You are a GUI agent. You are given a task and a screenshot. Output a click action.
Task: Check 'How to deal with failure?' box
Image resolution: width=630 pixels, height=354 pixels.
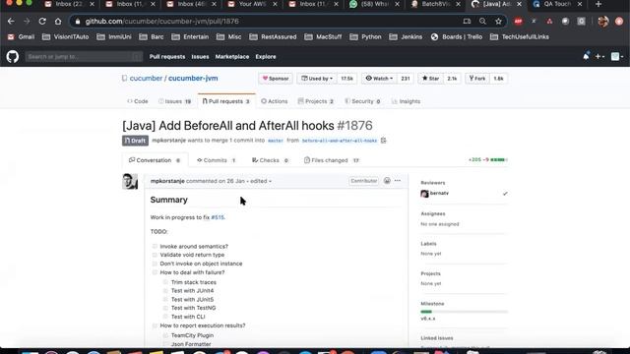coord(155,272)
